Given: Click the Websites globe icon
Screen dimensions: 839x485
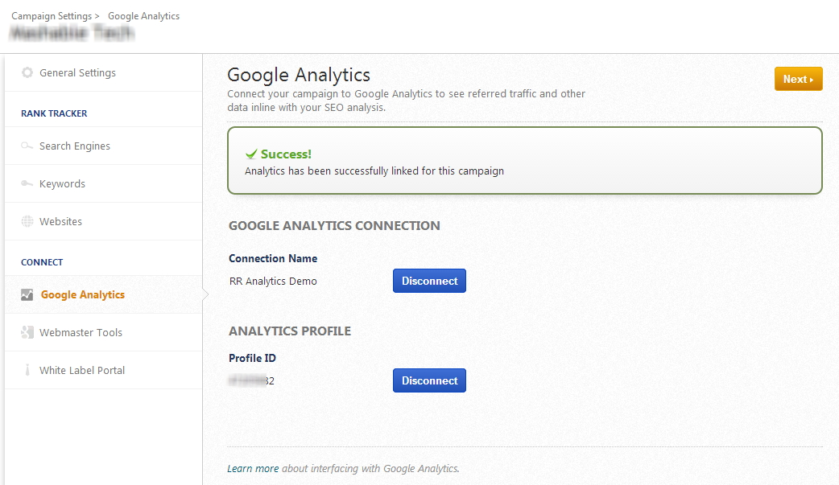Looking at the screenshot, I should 27,222.
